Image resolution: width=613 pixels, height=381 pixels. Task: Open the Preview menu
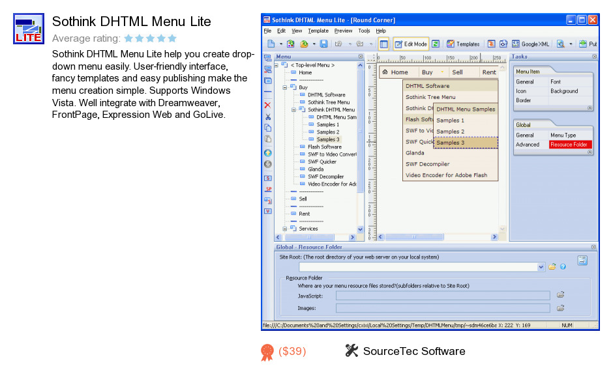click(x=343, y=31)
